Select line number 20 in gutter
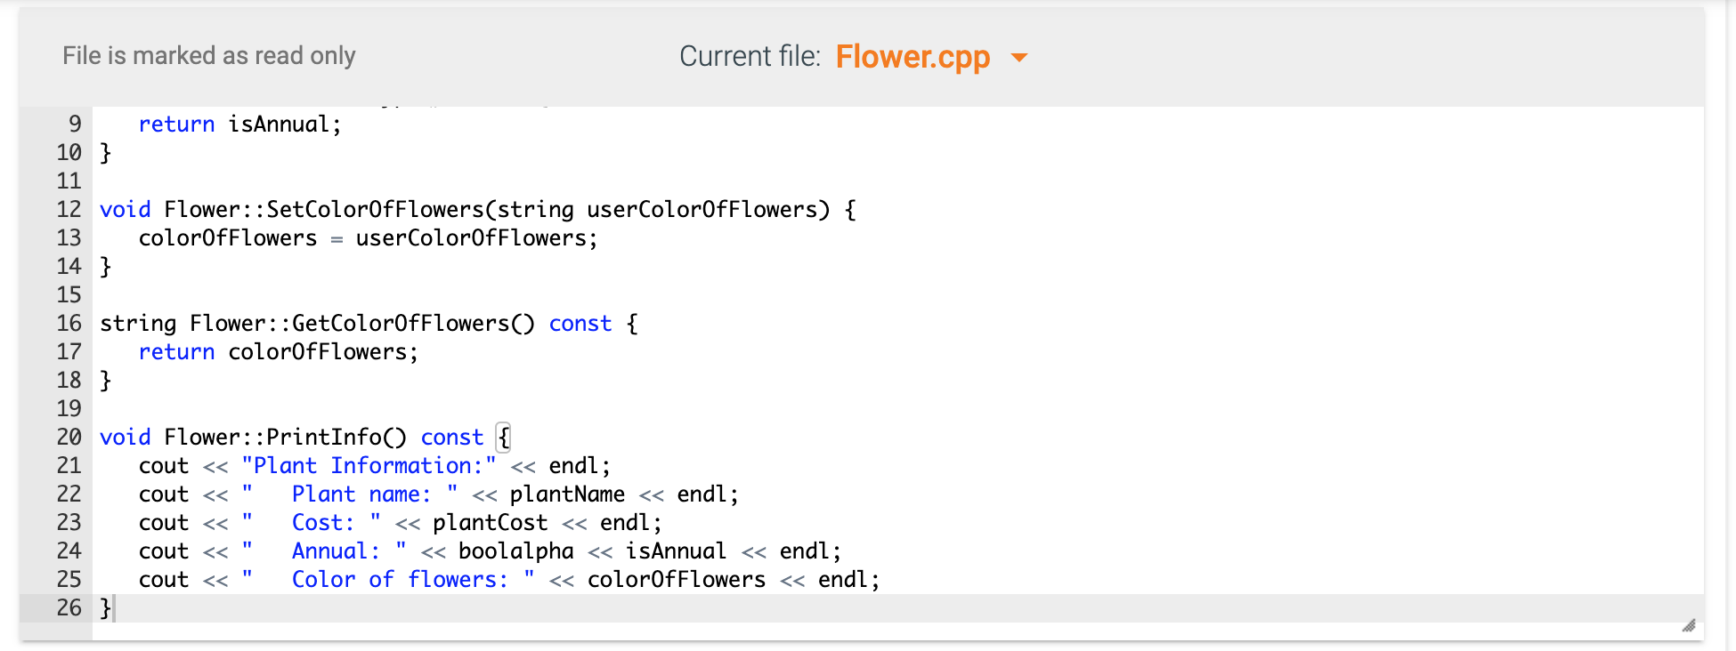Screen dimensions: 1736x651 69,438
